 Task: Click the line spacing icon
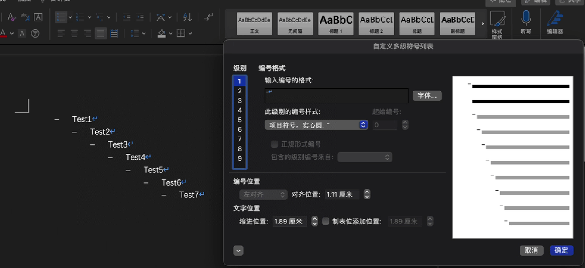(135, 33)
